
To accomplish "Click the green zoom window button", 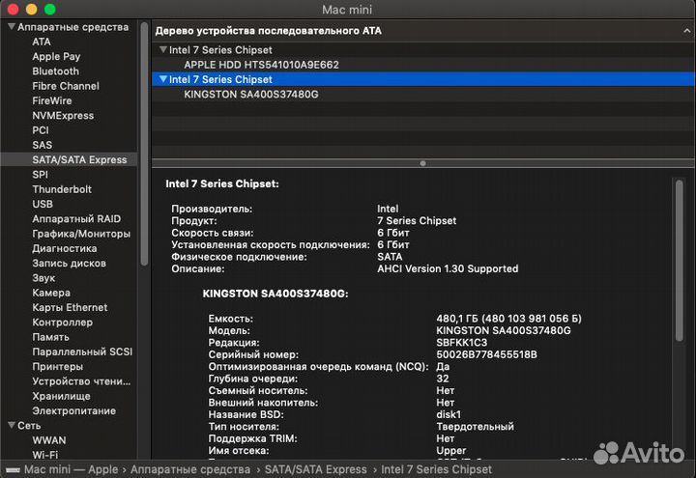I will pos(50,9).
